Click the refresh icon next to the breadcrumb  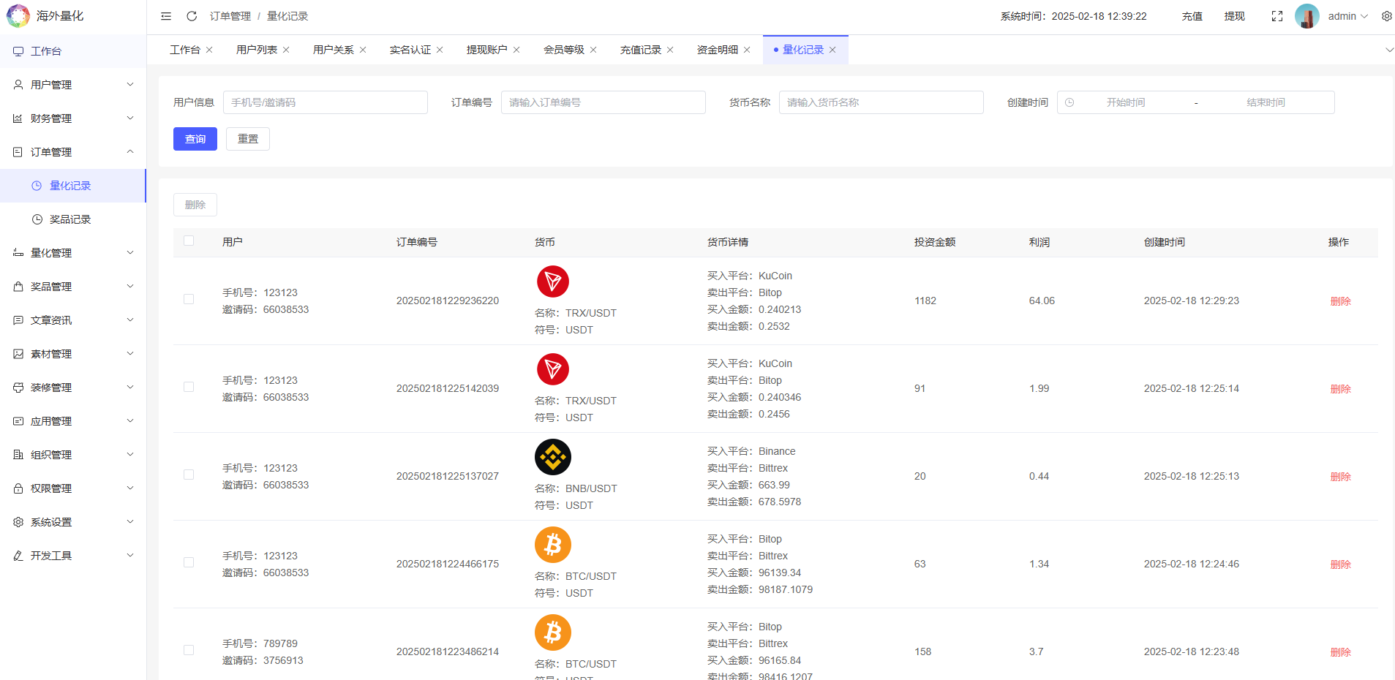coord(191,15)
